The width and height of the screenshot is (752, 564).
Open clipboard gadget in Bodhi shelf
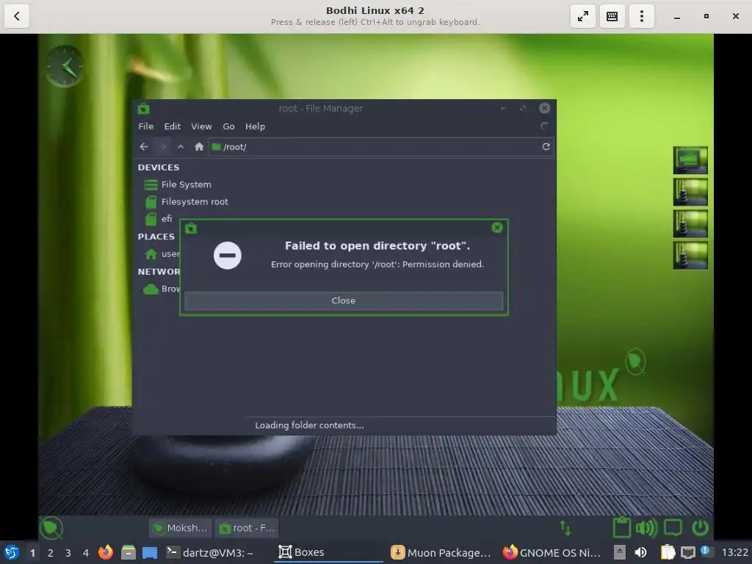pyautogui.click(x=621, y=527)
